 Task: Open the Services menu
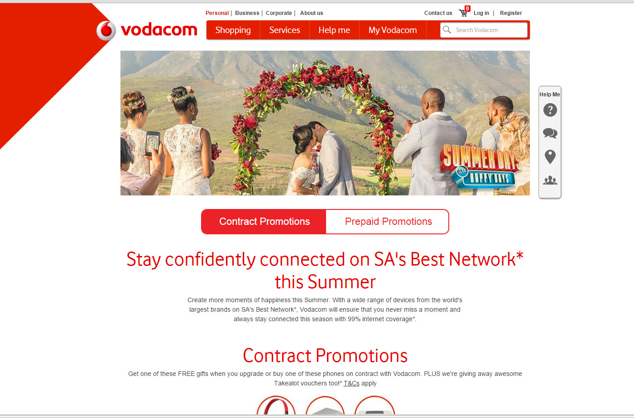click(284, 30)
